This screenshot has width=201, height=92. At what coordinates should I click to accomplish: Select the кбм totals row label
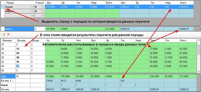point(8,76)
